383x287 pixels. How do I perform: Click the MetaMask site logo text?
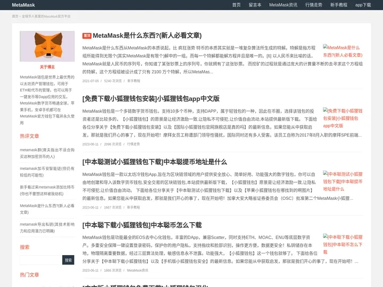(x=23, y=5)
